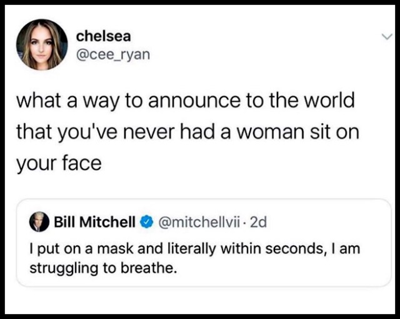This screenshot has width=400, height=319.
Task: Open the quoted tweet about the mask
Action: coord(204,243)
